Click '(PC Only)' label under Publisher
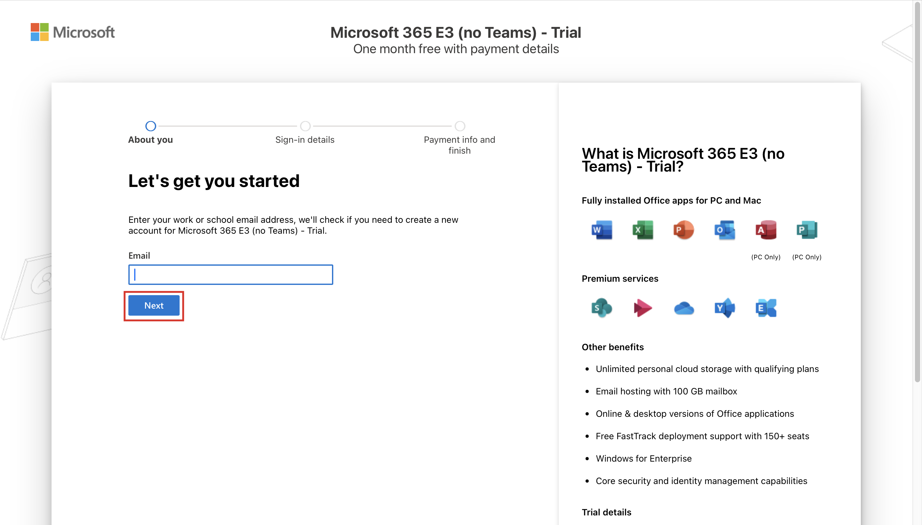 (x=807, y=257)
